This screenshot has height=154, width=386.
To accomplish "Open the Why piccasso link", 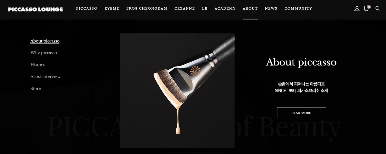I will (x=44, y=53).
